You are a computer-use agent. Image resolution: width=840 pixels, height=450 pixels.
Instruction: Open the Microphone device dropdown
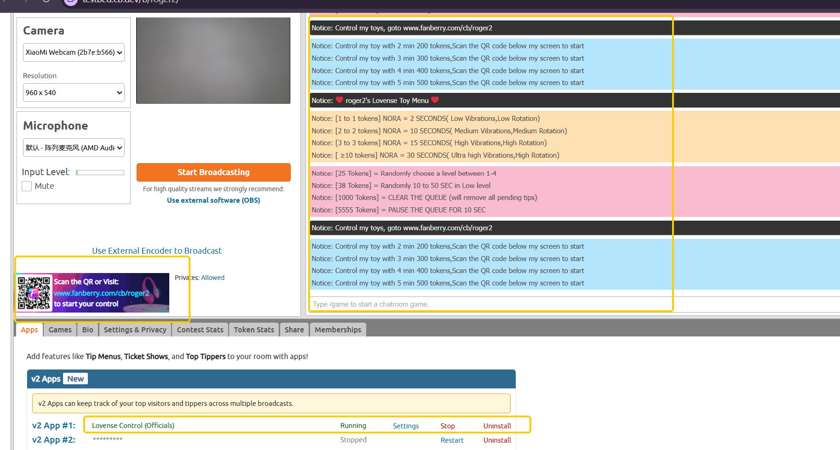pyautogui.click(x=74, y=148)
